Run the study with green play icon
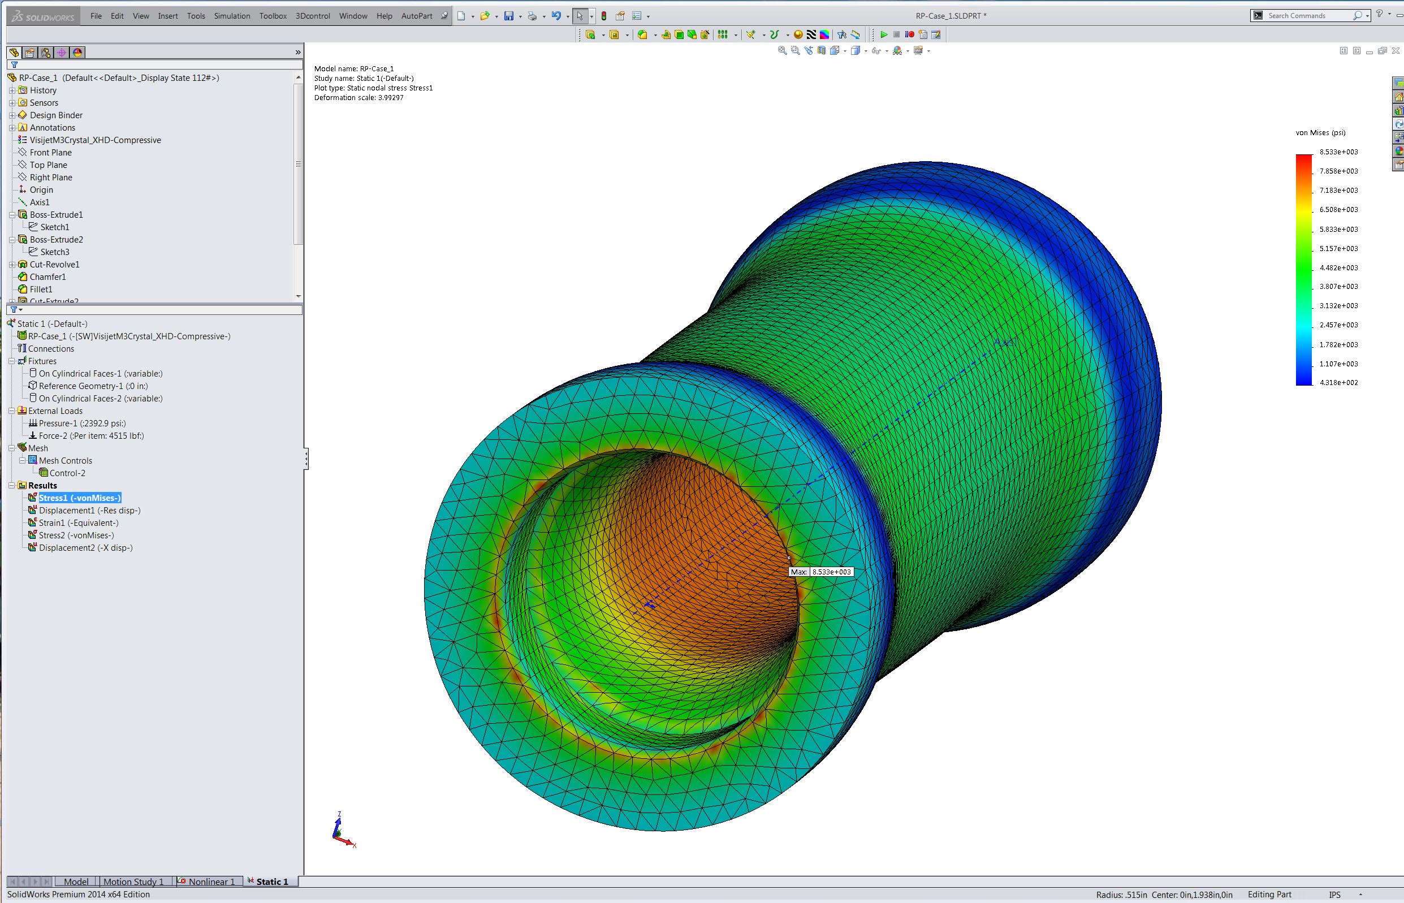The width and height of the screenshot is (1404, 903). click(x=884, y=34)
